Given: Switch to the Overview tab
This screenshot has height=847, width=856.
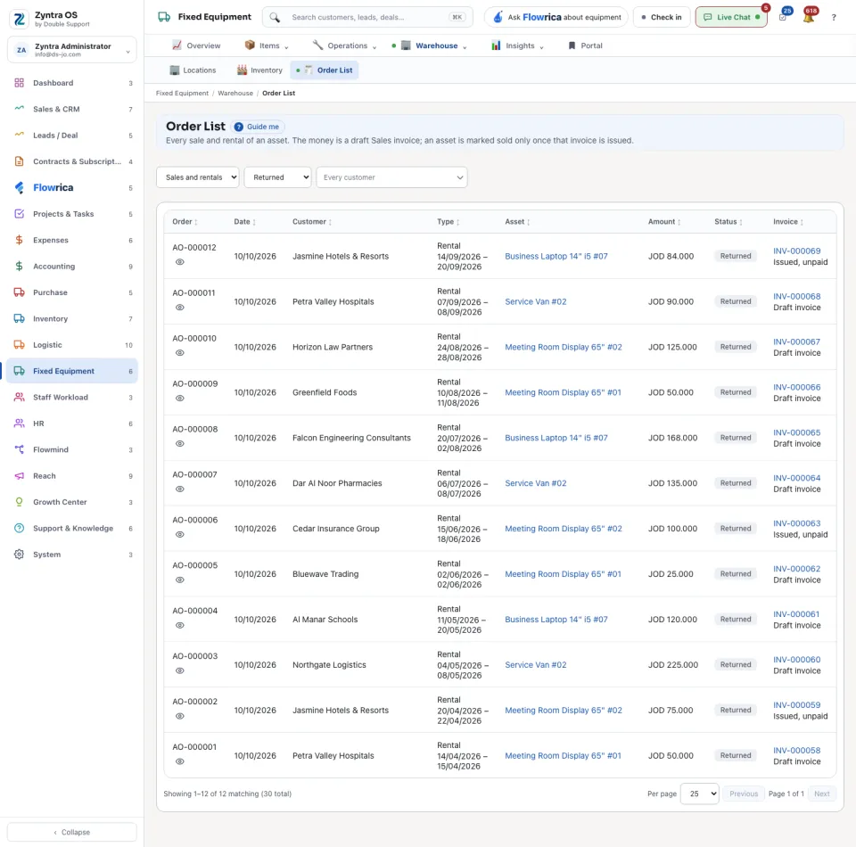Looking at the screenshot, I should [x=196, y=45].
